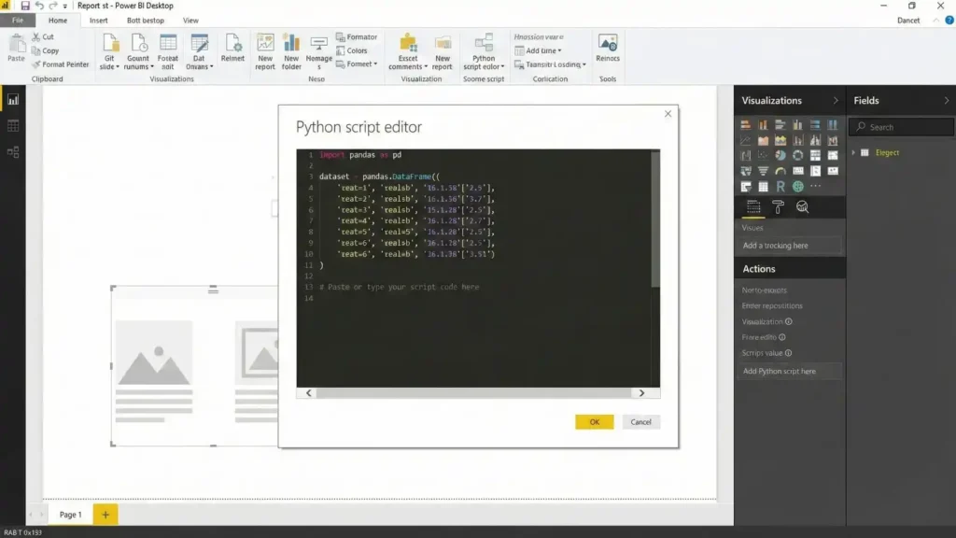956x538 pixels.
Task: Select the globe map visual icon
Action: [797, 186]
